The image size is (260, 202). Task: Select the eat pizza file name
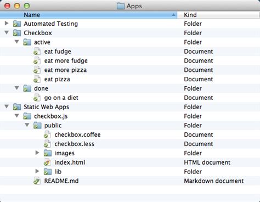click(57, 80)
